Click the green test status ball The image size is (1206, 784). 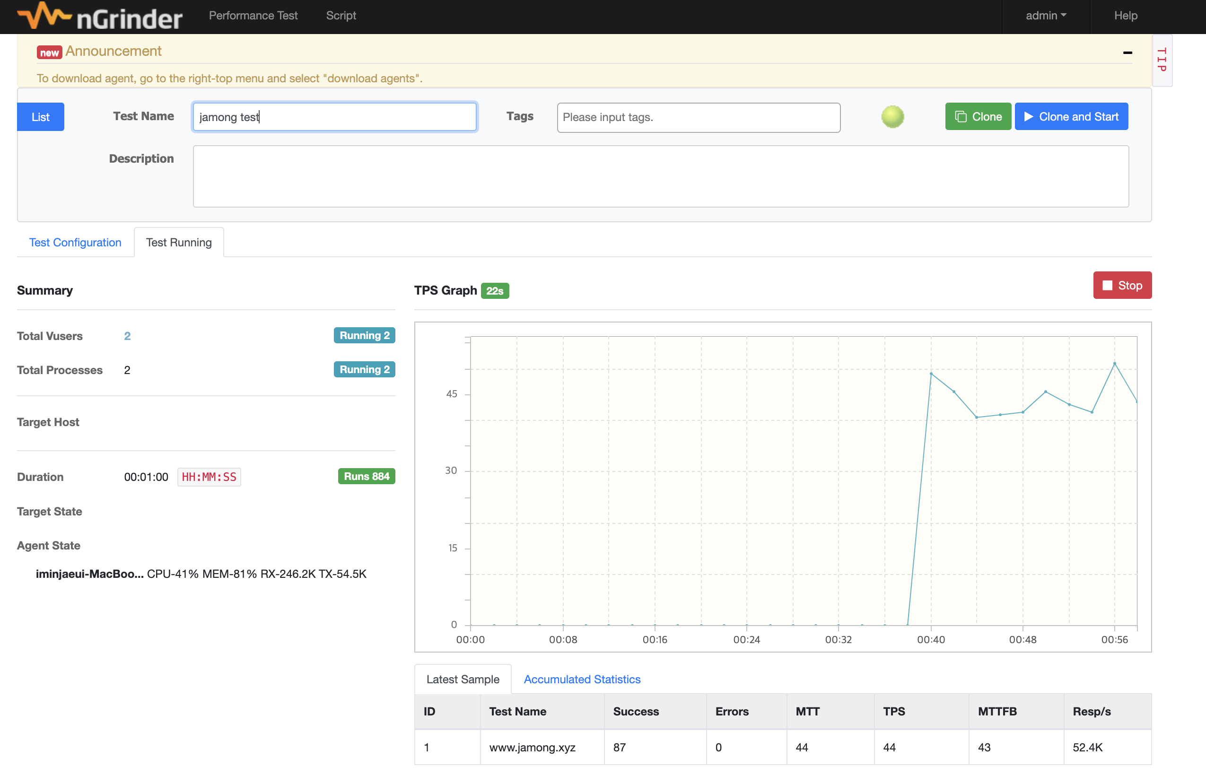tap(892, 117)
